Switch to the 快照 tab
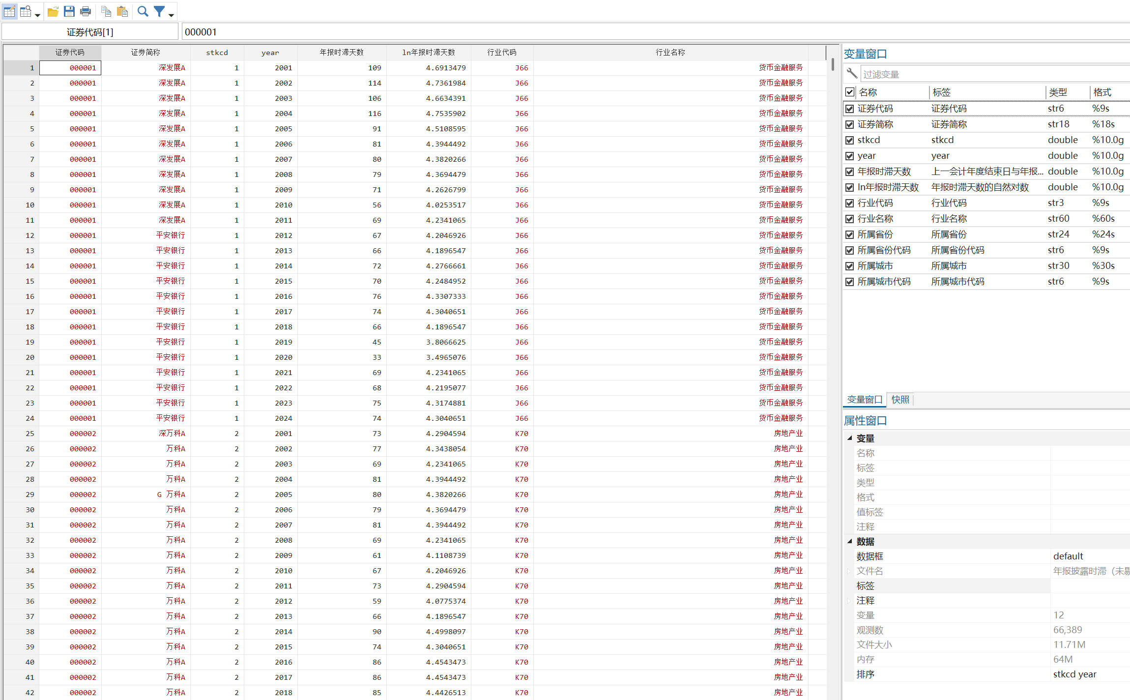1130x700 pixels. click(x=900, y=400)
